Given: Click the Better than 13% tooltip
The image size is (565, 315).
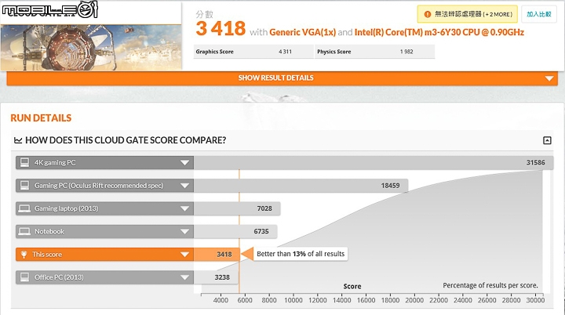Looking at the screenshot, I should [301, 254].
